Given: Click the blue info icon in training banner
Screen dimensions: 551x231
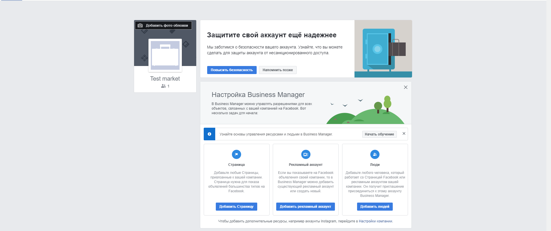Looking at the screenshot, I should (x=209, y=134).
